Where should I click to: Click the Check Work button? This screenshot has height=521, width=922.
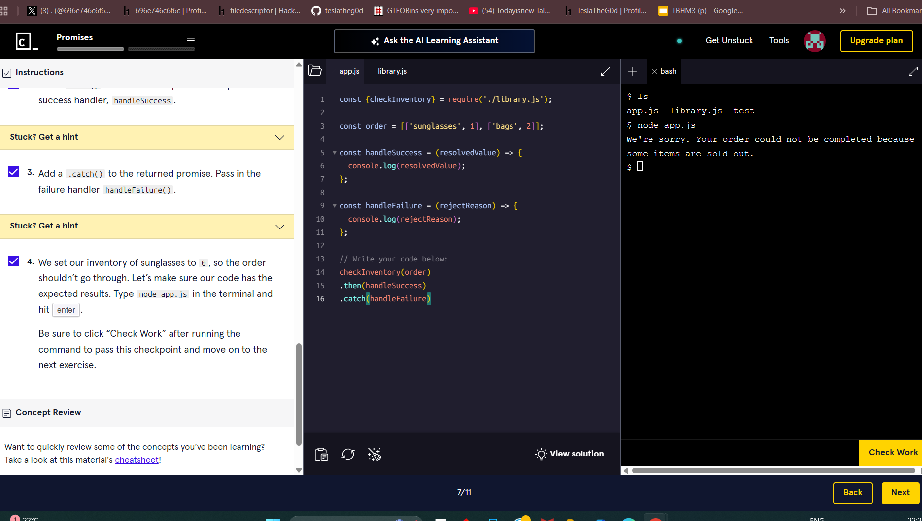point(892,452)
